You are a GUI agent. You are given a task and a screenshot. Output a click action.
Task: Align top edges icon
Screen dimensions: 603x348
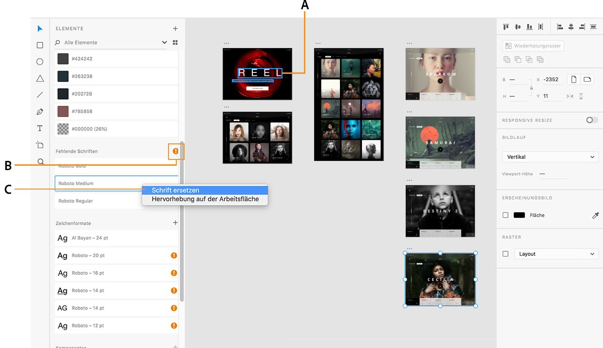click(x=506, y=27)
